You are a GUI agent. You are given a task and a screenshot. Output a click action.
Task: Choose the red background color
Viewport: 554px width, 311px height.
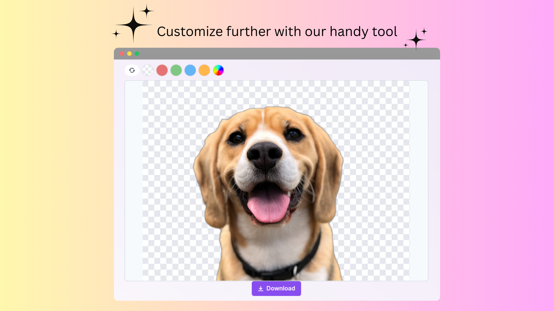point(162,70)
